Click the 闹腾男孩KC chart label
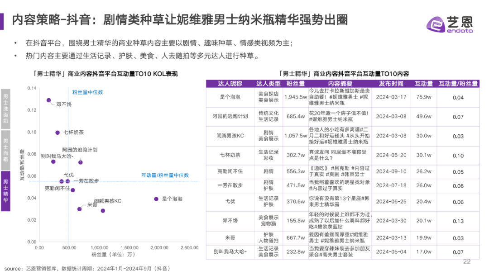489x275 pixels. [x=108, y=201]
